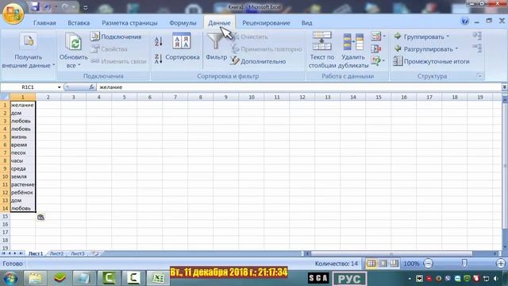Click hide detail icon in Структура
508x286 pixels.
pyautogui.click(x=477, y=48)
